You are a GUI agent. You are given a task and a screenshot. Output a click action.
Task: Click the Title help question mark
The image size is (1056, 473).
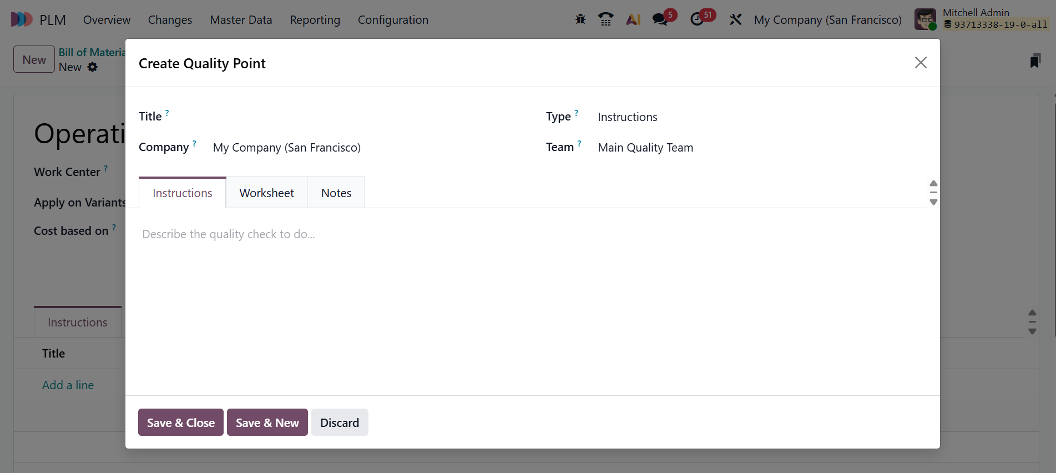tap(167, 113)
